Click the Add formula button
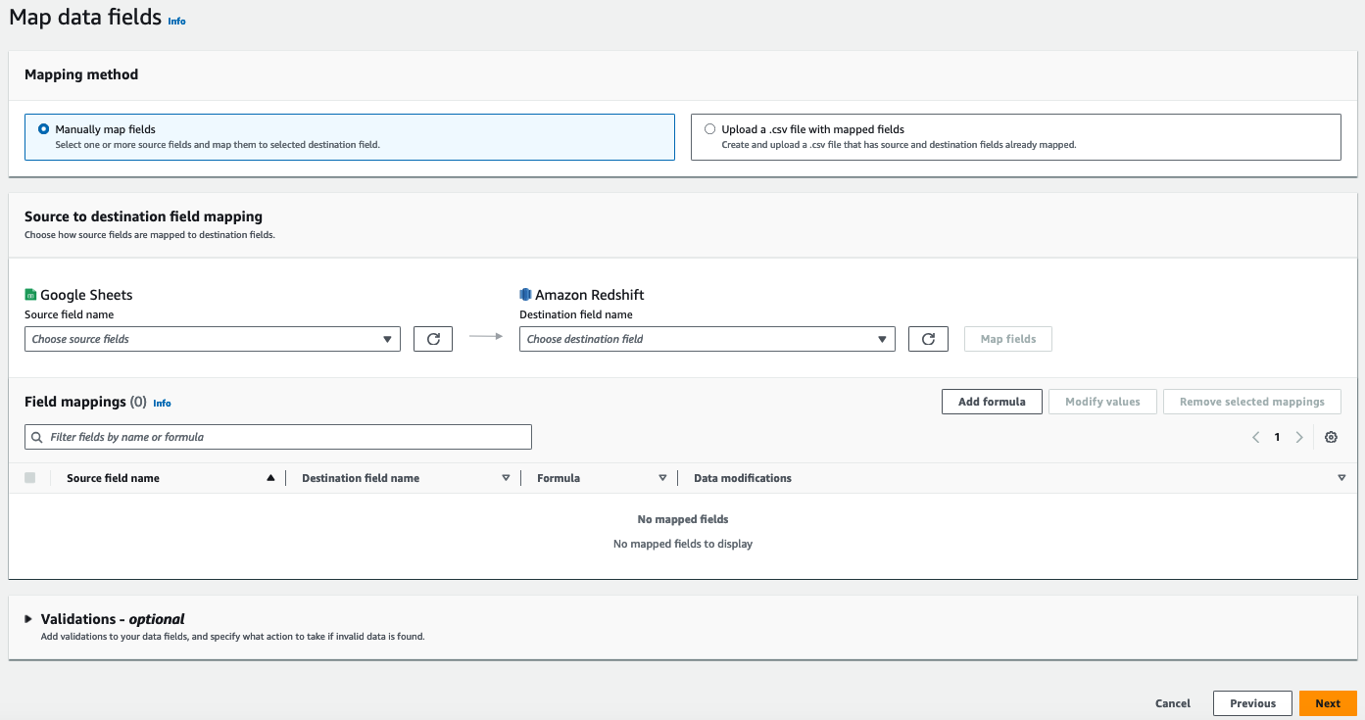The image size is (1365, 720). 992,402
